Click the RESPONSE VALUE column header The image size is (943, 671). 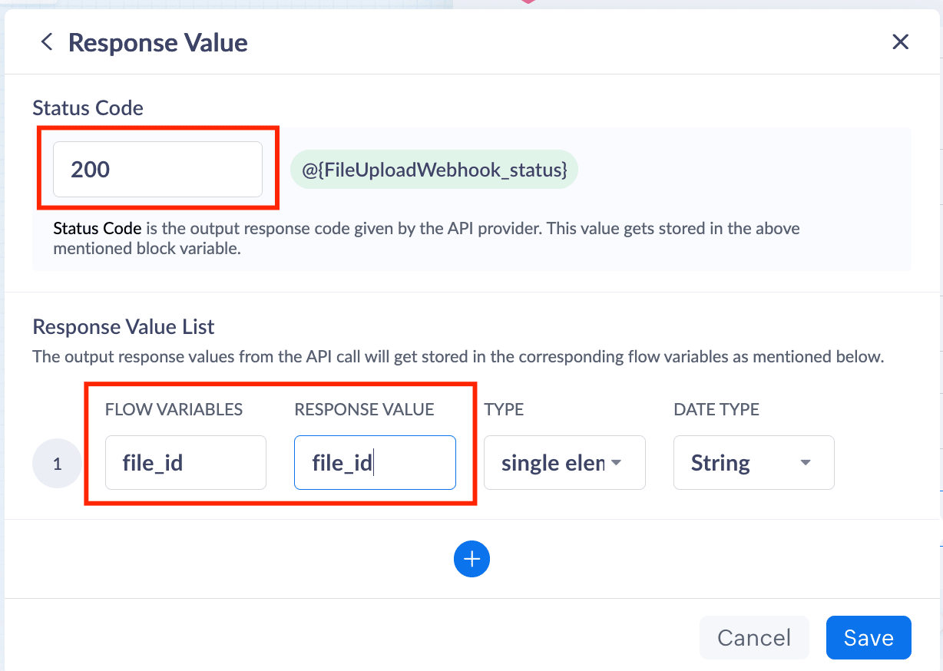coord(364,409)
